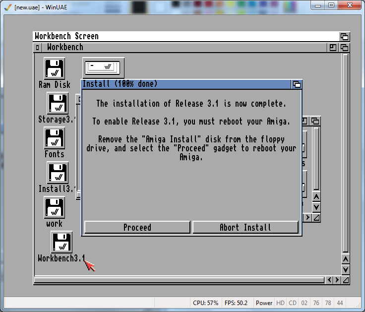Click the Workbench window title bar
The height and width of the screenshot is (312, 365).
click(x=184, y=48)
